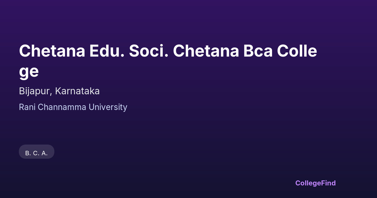Click the "Find" part of the CollegeFind logo

click(x=328, y=183)
